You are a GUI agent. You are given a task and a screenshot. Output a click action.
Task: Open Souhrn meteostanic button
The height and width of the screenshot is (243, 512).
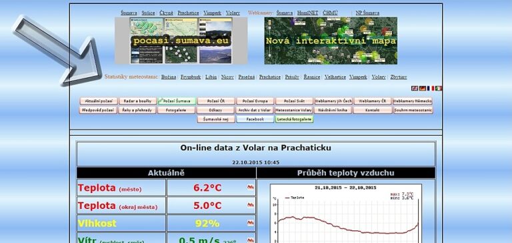tap(413, 111)
